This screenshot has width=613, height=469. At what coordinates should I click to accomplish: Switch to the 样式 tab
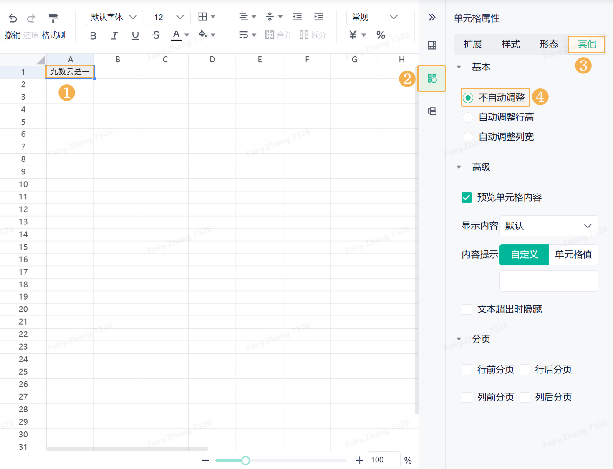[511, 44]
